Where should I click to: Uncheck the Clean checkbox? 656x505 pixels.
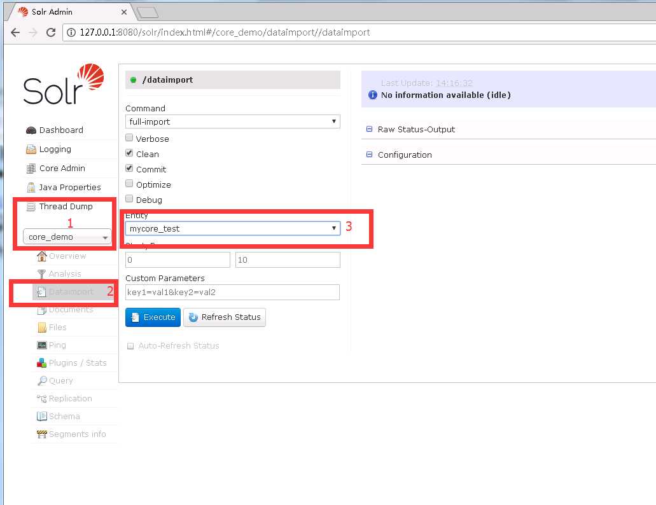[x=129, y=153]
